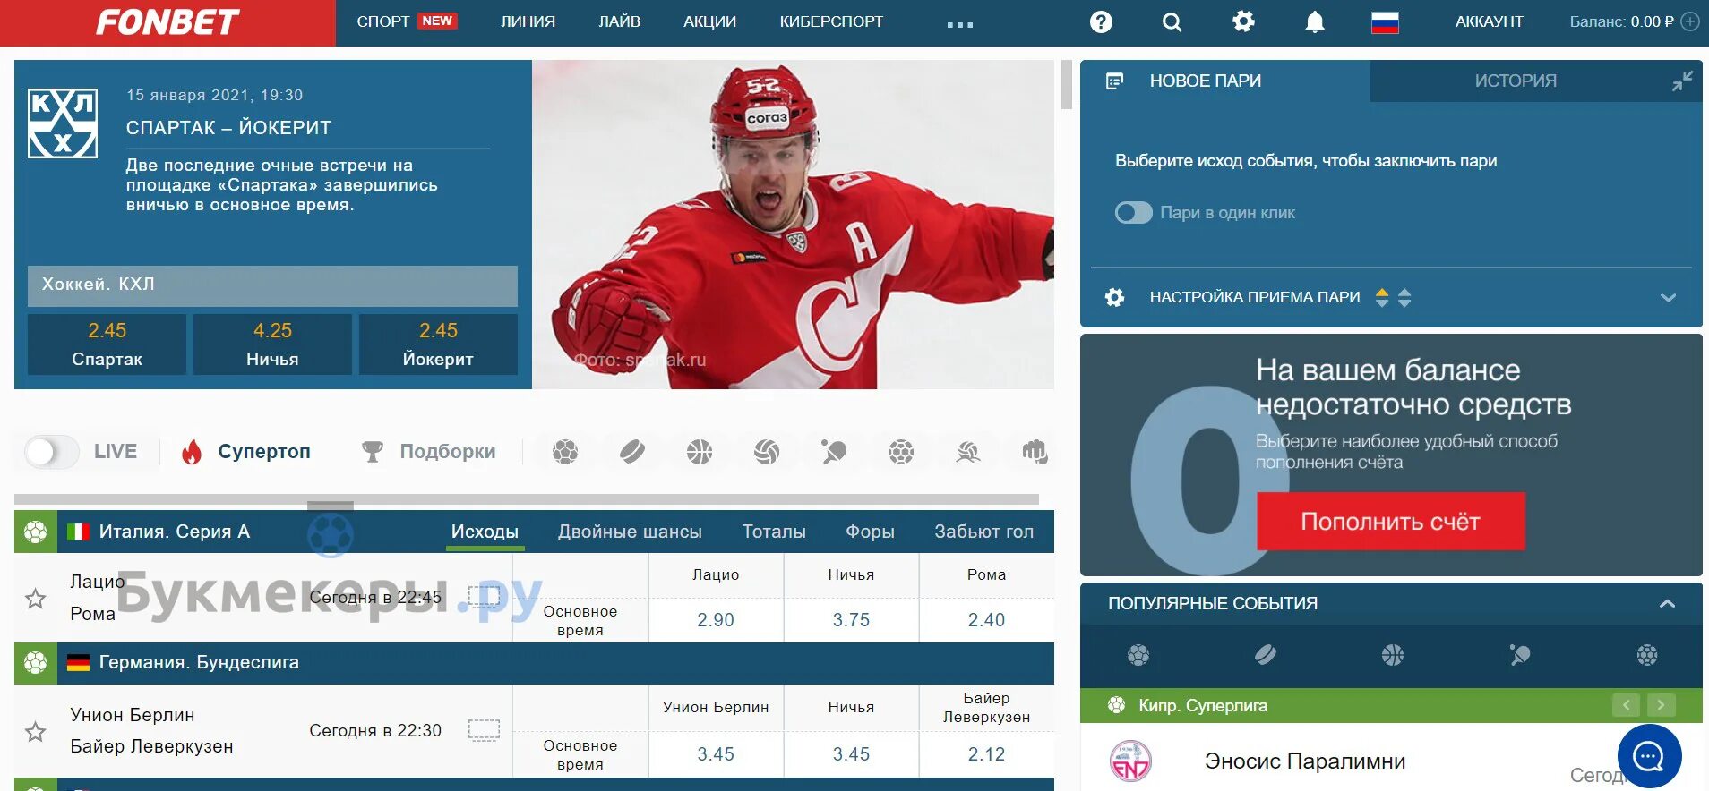Click the FONBET logo

(167, 22)
